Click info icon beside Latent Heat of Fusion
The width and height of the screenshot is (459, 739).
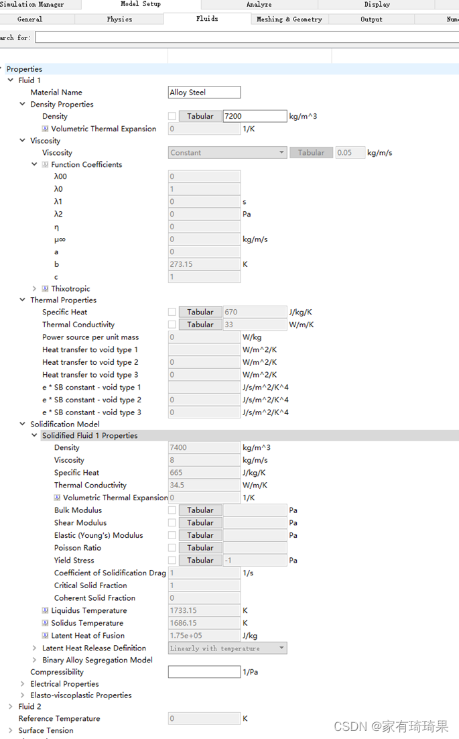click(x=45, y=636)
